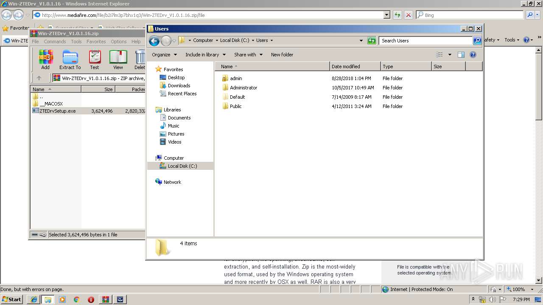Open Windows Media Player taskbar icon

coord(62,299)
